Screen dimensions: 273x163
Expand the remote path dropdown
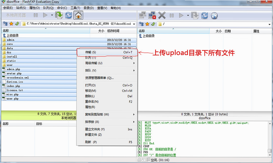point(270,24)
